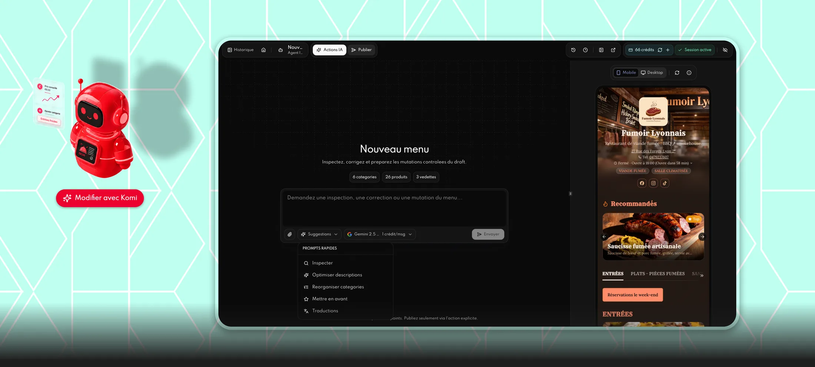Switch to the Actions IA tab
Screen dimensions: 815x367
tap(329, 50)
